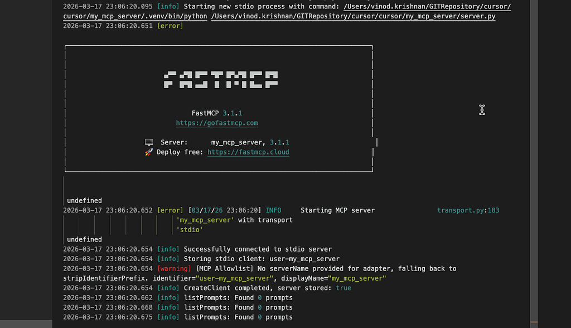Click the "my_mcp_server, 3.1.1" server name text
The width and height of the screenshot is (571, 328).
(x=250, y=142)
